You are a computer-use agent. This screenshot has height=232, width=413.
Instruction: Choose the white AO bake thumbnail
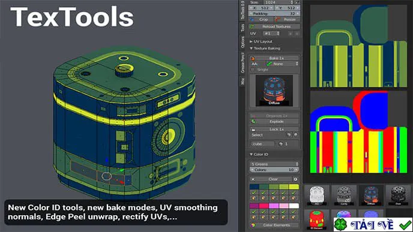[x=316, y=195]
